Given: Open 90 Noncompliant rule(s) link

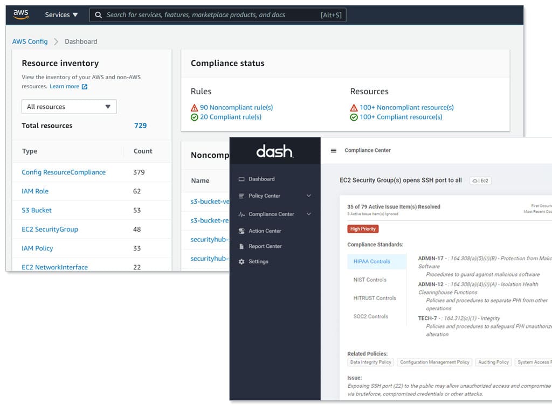Looking at the screenshot, I should coord(237,107).
